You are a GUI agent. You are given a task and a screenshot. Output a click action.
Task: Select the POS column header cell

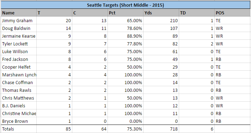click(x=232, y=13)
